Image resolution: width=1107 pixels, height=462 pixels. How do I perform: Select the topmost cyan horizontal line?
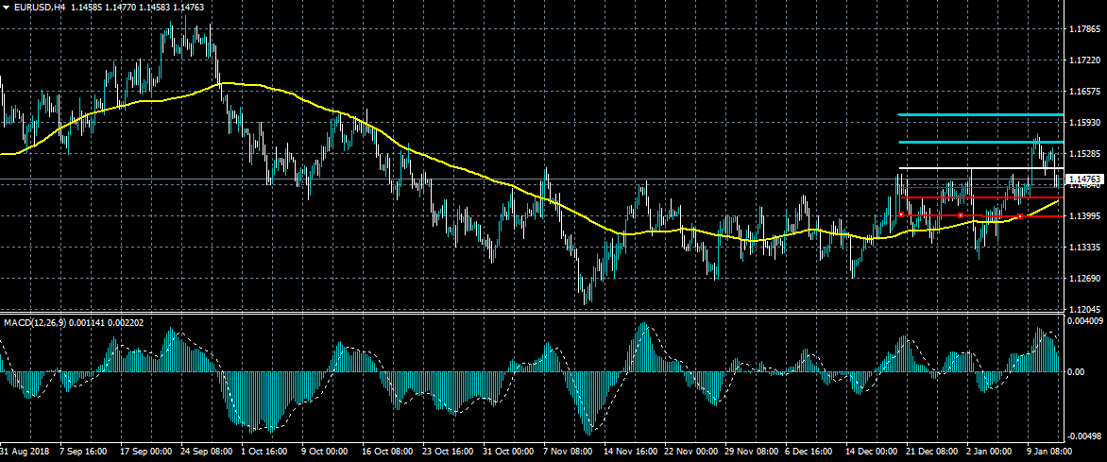coord(982,115)
